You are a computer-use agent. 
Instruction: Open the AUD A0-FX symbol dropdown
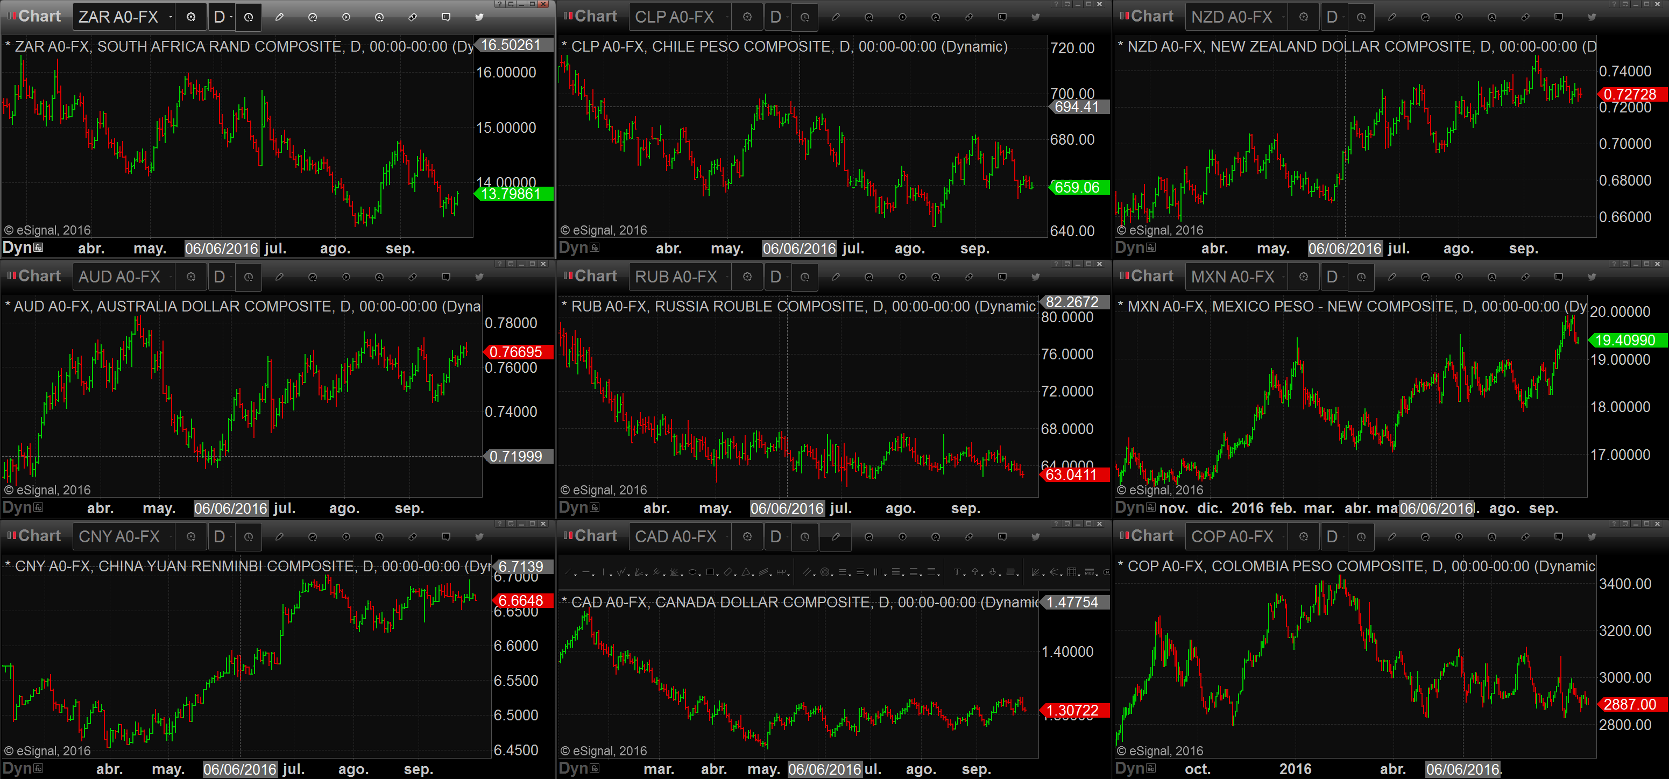[x=124, y=277]
